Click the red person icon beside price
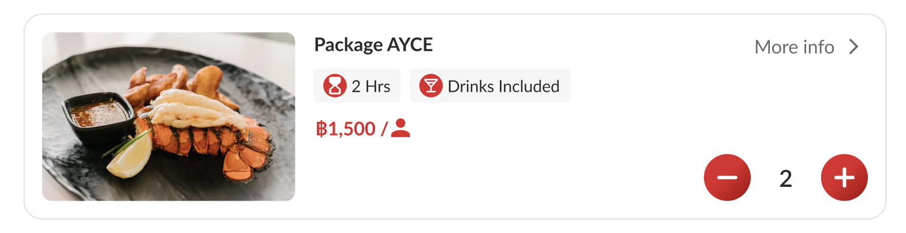Screen dimensions: 906x233 click(x=400, y=128)
